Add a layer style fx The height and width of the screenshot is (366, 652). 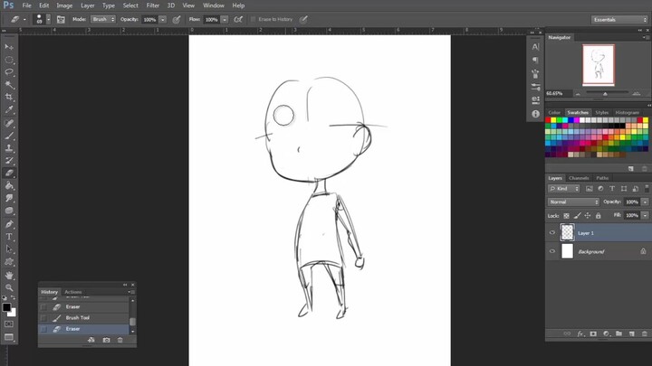click(x=580, y=333)
